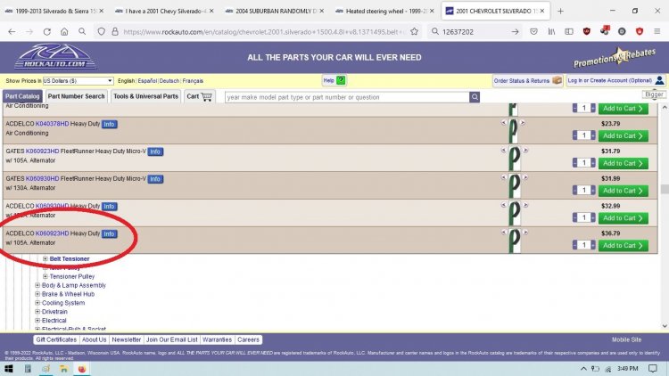Image resolution: width=669 pixels, height=376 pixels.
Task: Increase quantity for the $23.79 ACDELCO belt
Action: [x=592, y=135]
